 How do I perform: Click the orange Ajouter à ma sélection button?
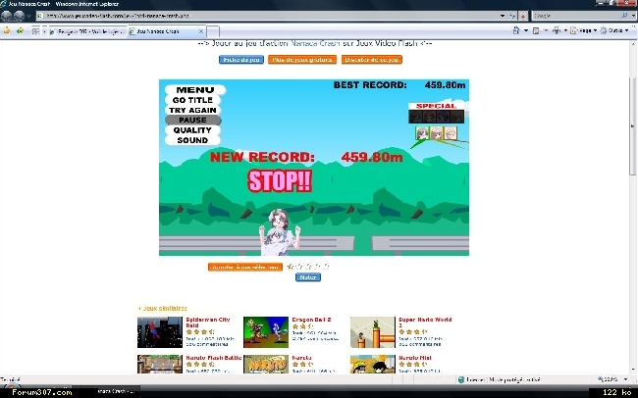[x=245, y=267]
